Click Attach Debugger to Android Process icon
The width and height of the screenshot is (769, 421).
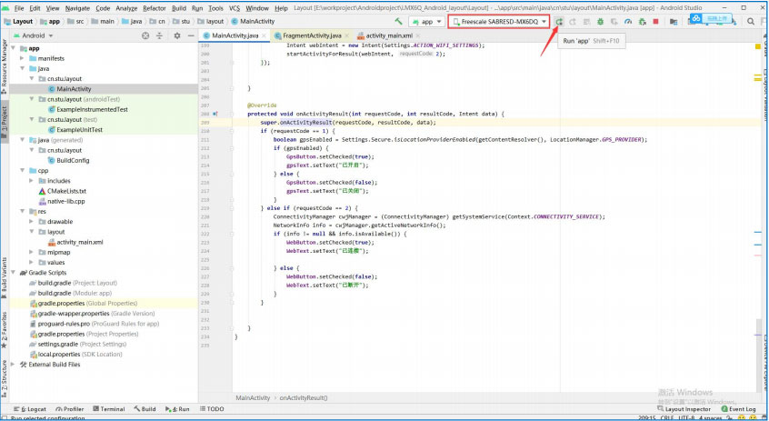coord(642,22)
